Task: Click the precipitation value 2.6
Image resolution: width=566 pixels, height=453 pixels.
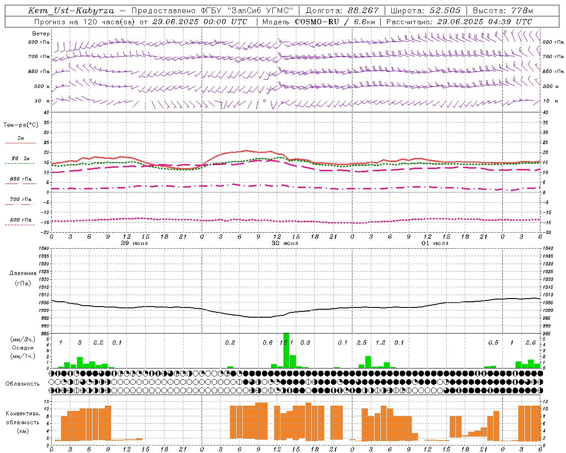Action: pyautogui.click(x=531, y=342)
